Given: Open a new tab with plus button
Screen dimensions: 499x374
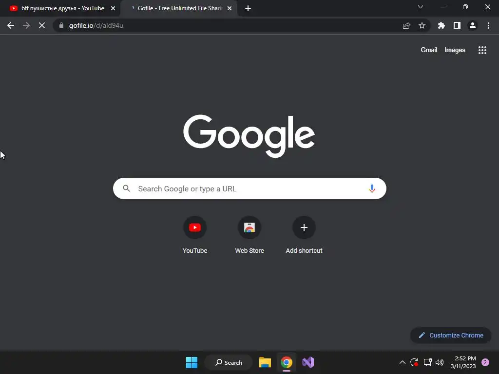Looking at the screenshot, I should pos(248,8).
